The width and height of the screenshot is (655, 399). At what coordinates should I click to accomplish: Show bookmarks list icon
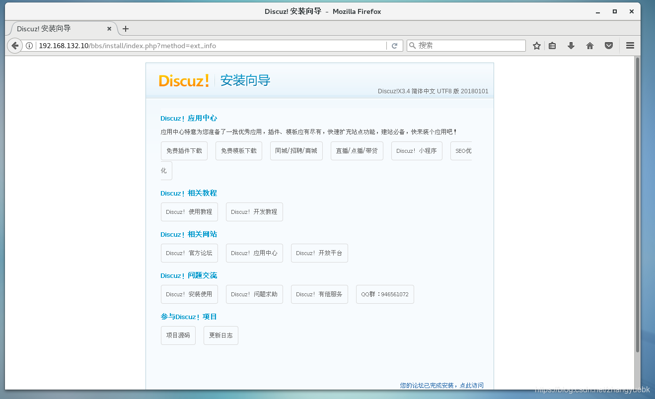coord(553,46)
